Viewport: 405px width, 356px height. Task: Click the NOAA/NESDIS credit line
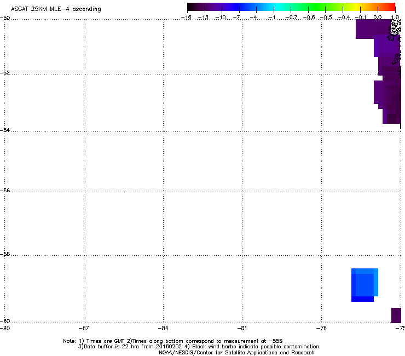click(236, 353)
